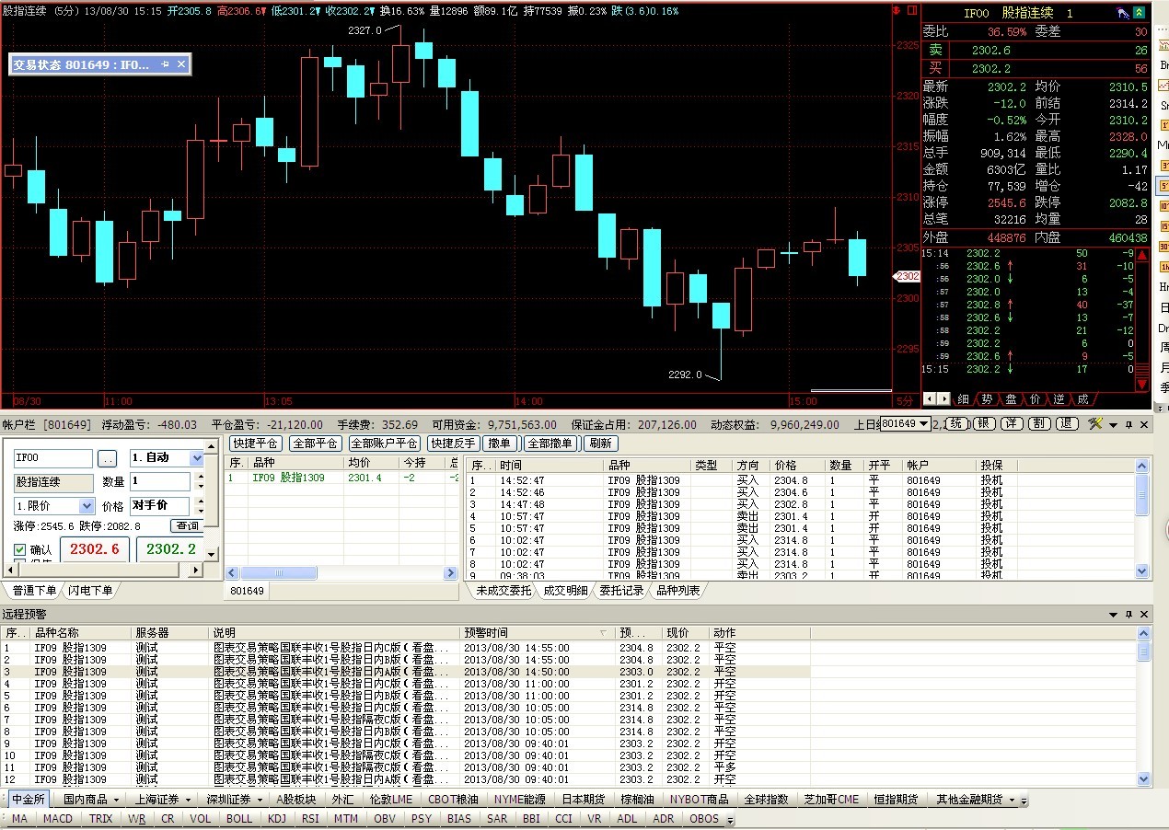
Task: Click the 5分 period label at chart corner
Action: point(906,400)
